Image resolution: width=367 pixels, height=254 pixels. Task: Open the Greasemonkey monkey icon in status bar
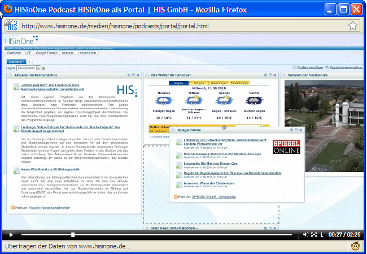(356, 246)
